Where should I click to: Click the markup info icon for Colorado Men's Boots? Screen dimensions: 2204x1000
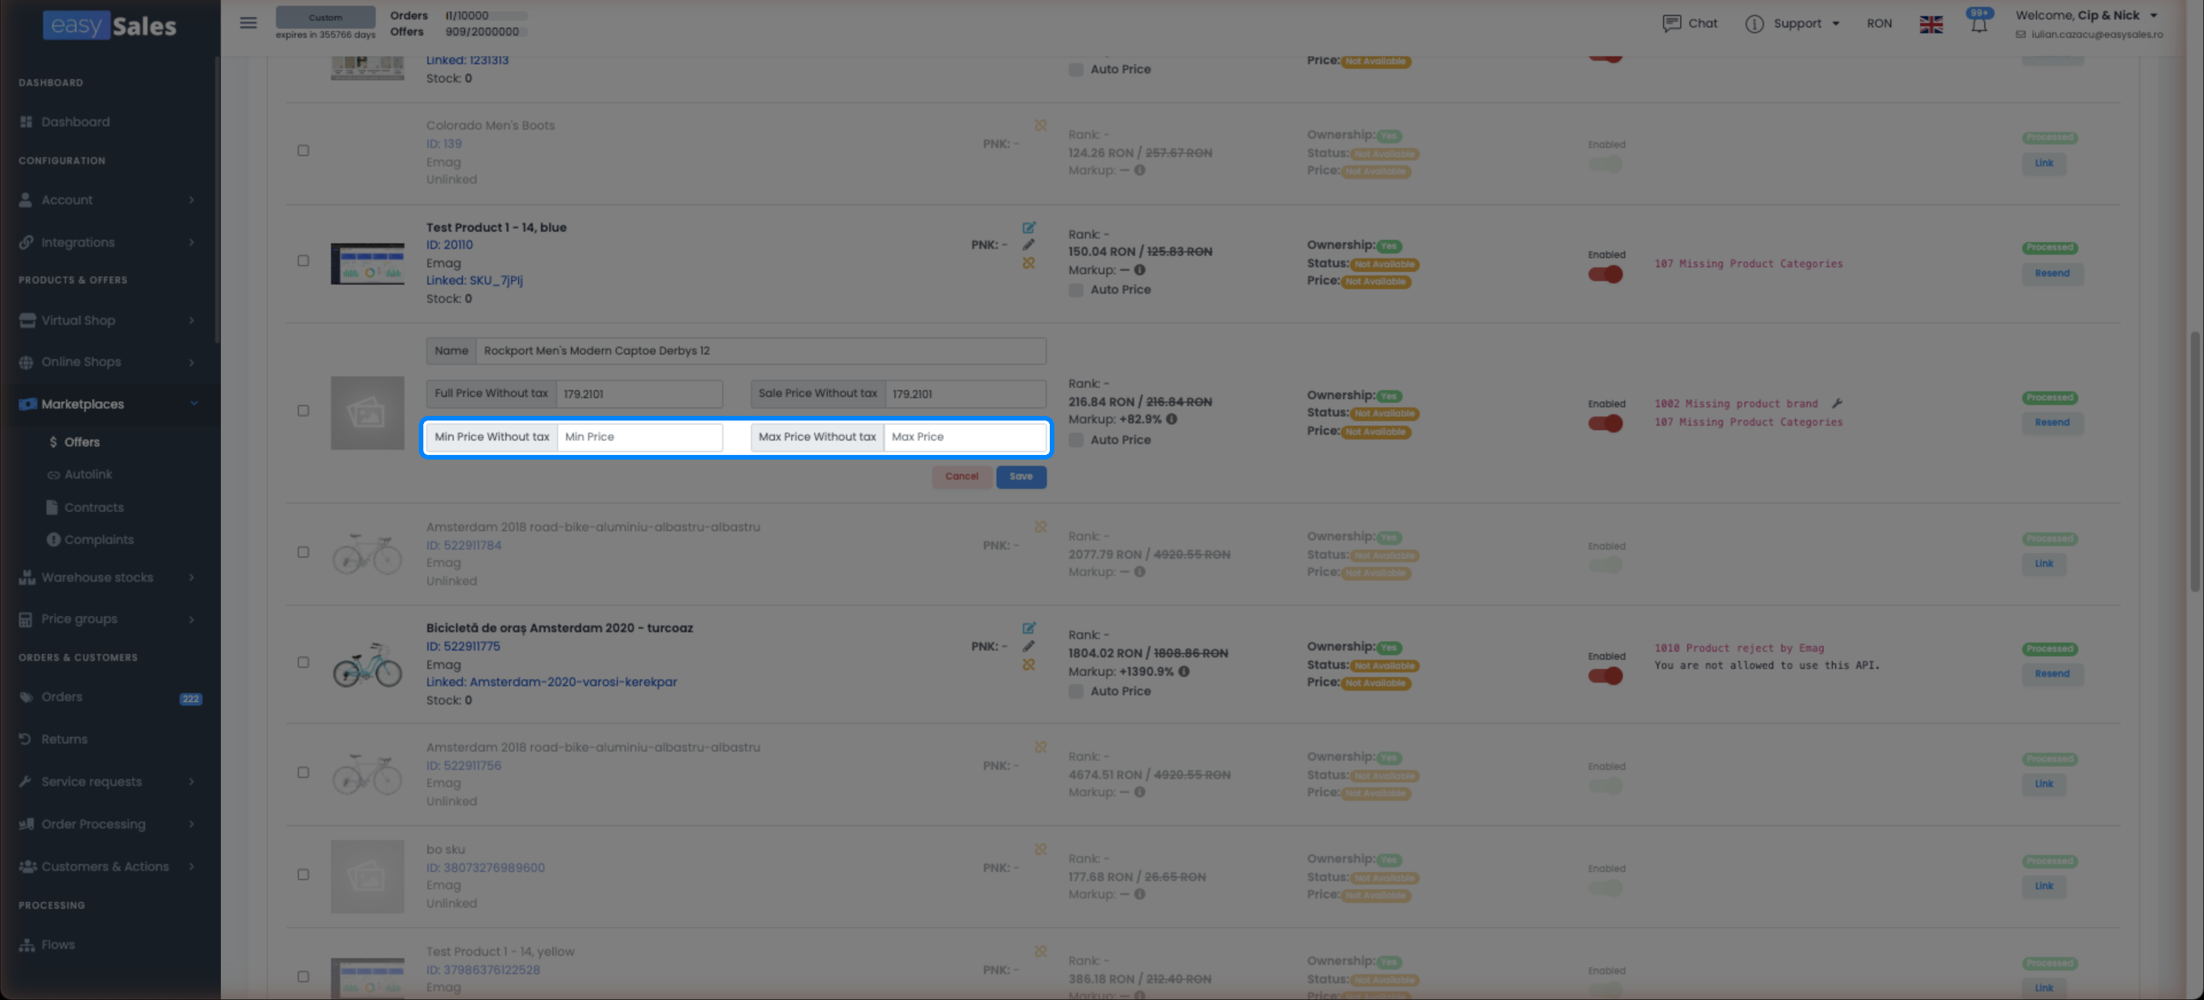coord(1139,170)
